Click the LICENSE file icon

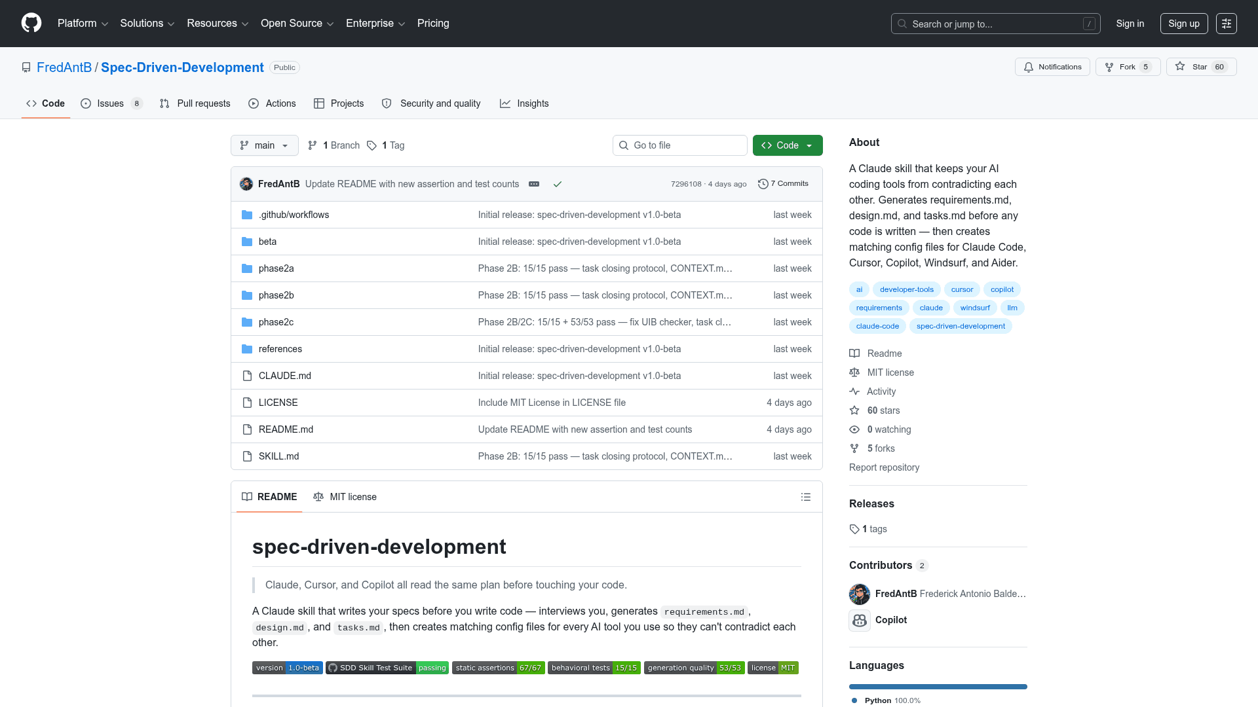pyautogui.click(x=247, y=403)
